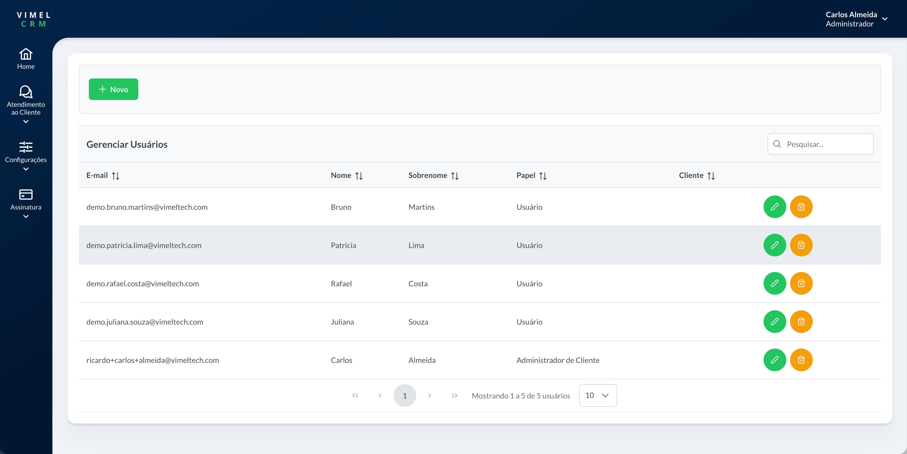Click the Assinatura card icon
This screenshot has width=907, height=454.
(x=26, y=194)
